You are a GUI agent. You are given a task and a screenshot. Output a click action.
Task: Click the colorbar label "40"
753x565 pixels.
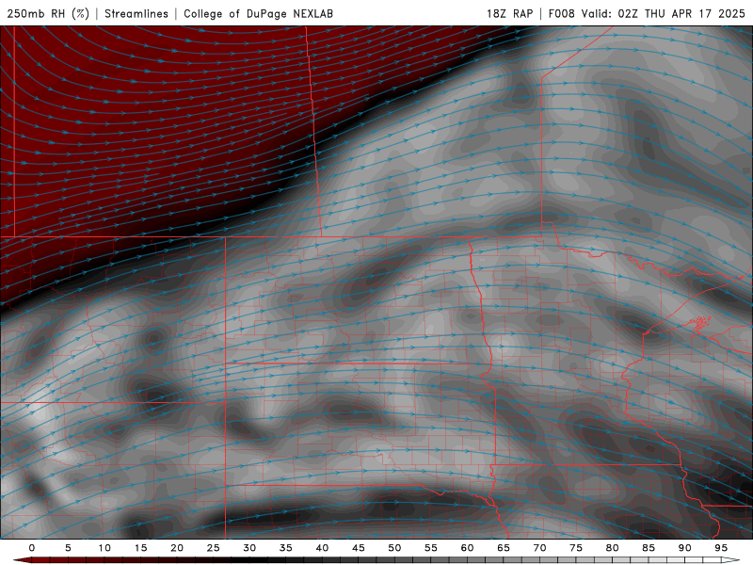point(322,548)
